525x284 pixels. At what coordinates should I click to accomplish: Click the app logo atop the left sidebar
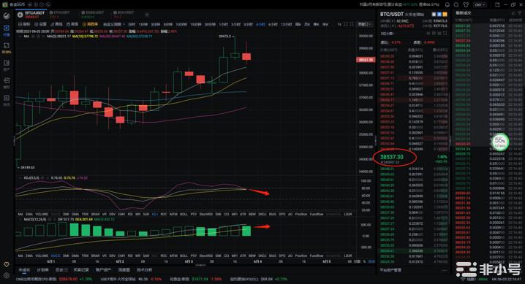[x=7, y=15]
